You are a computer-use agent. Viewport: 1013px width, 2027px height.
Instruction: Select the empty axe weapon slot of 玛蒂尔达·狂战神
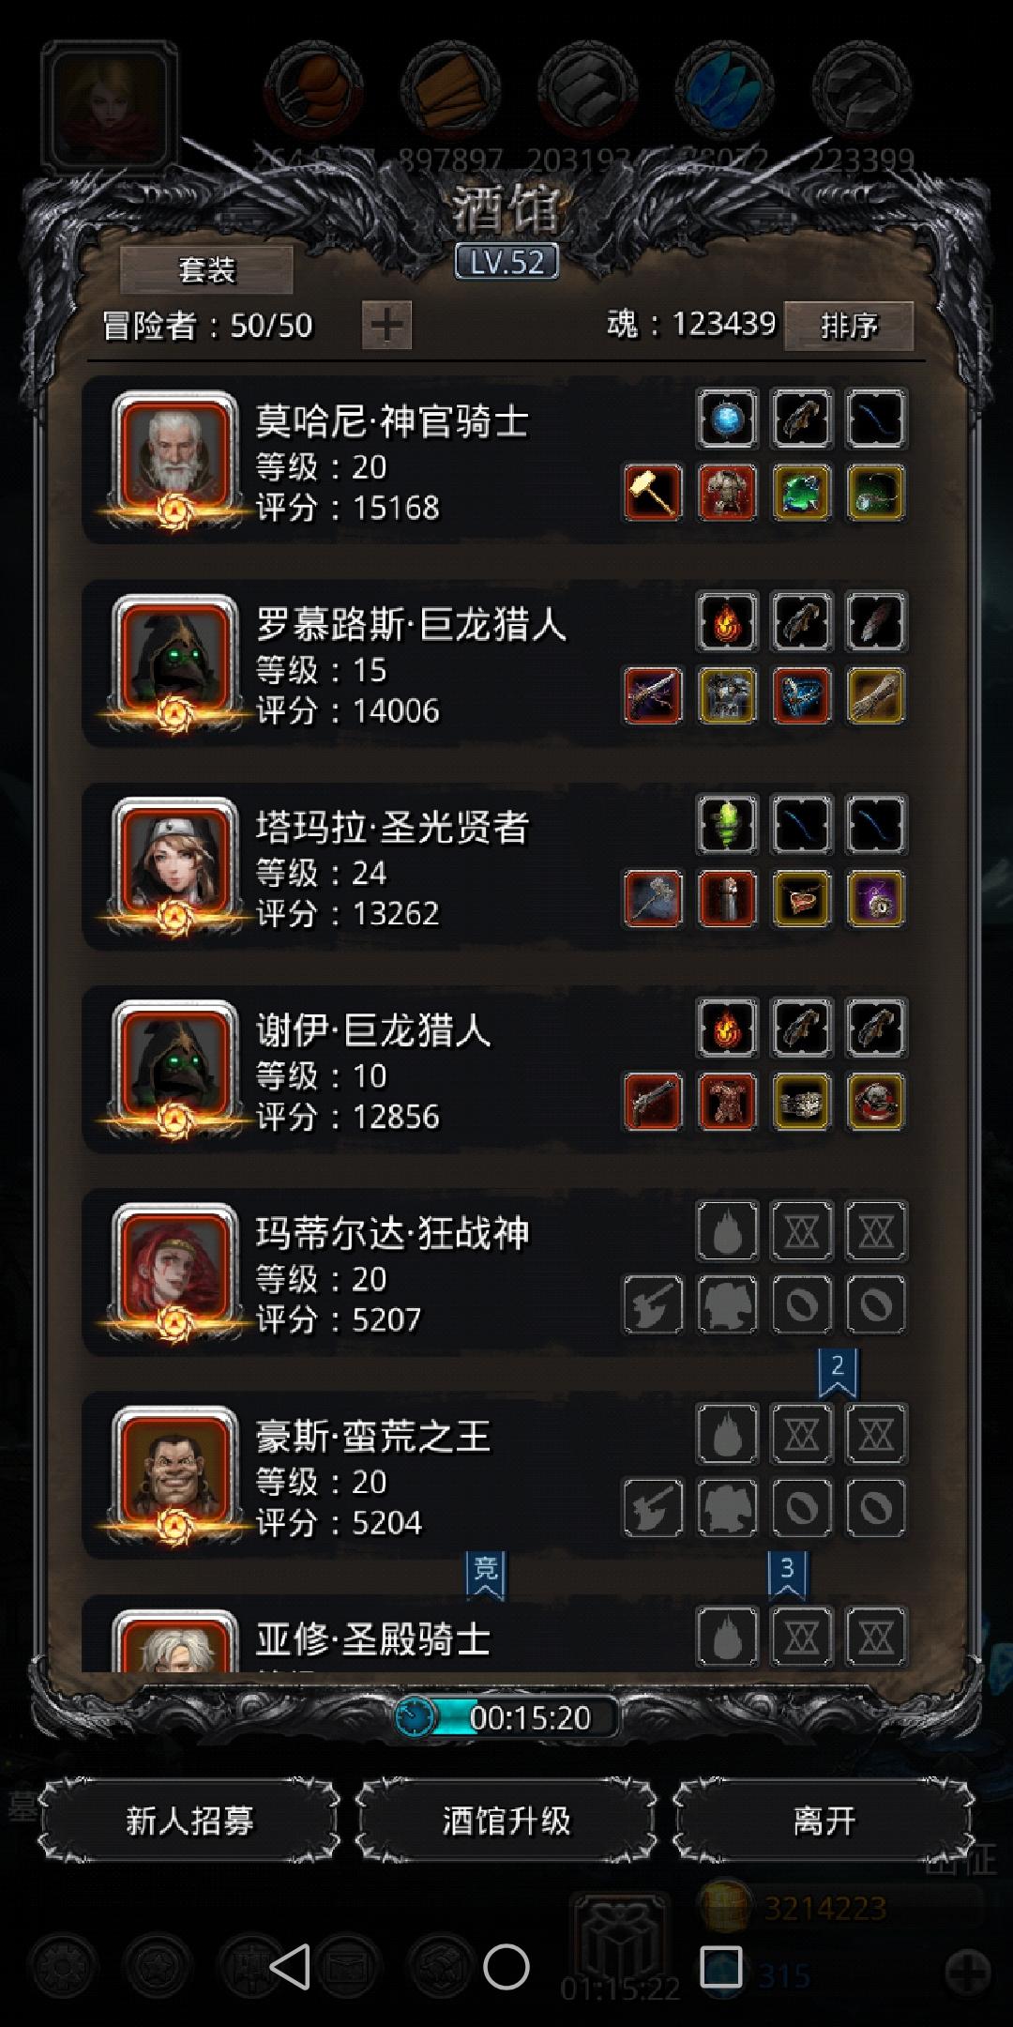coord(653,1304)
